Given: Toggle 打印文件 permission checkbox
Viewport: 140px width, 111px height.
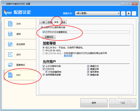Looking at the screenshot, I should pos(44,69).
